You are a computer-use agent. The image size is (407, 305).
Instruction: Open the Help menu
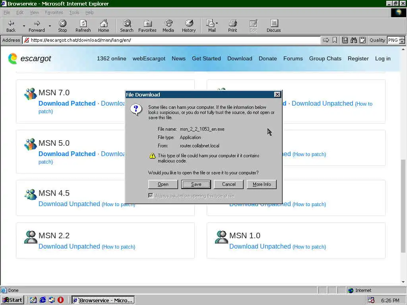[x=89, y=12]
